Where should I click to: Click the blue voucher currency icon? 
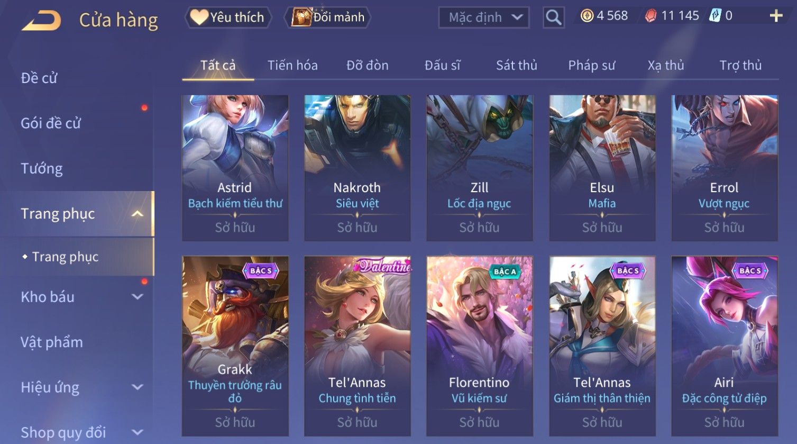tap(715, 15)
